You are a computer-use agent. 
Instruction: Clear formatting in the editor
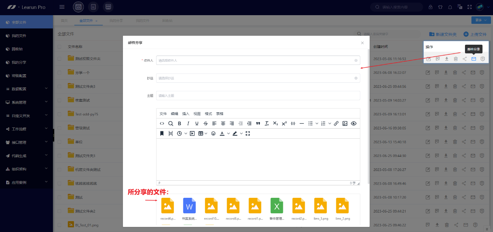point(267,124)
